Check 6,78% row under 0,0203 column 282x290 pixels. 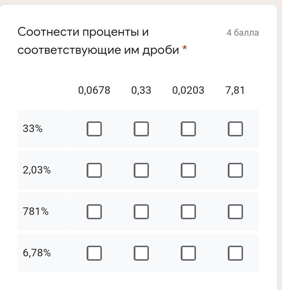(188, 253)
